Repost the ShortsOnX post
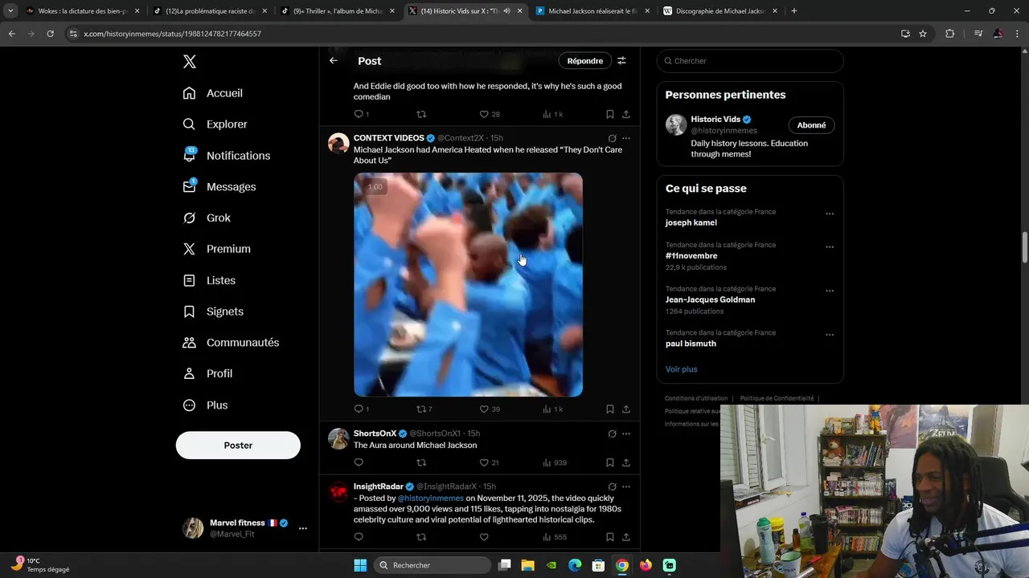This screenshot has width=1029, height=578. 421,463
